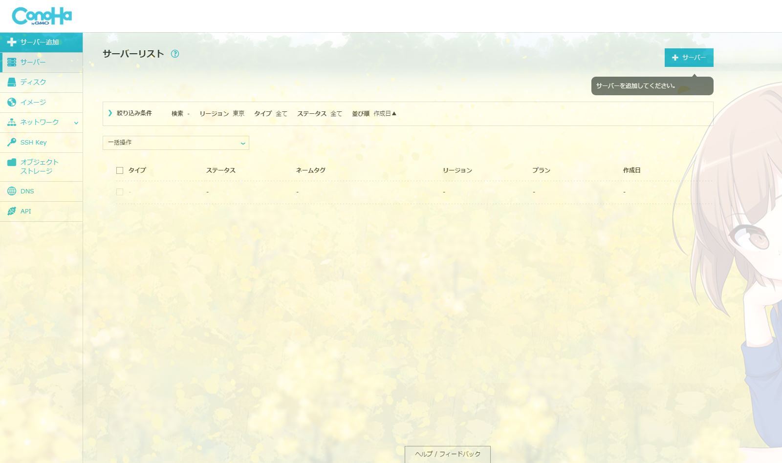Expand the 絞り込み条件 filter panel

[x=130, y=113]
